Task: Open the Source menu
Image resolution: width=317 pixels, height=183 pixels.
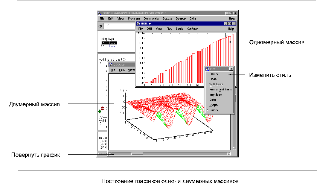Action: 181,18
